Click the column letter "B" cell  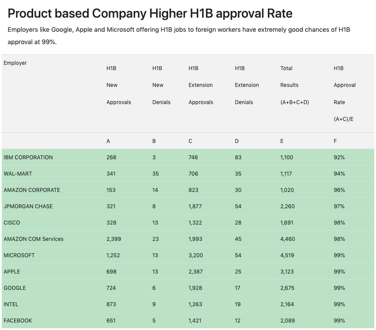(x=154, y=141)
